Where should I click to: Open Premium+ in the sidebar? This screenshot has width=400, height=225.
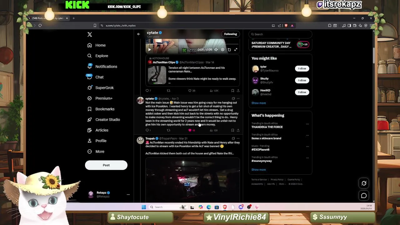pos(100,98)
